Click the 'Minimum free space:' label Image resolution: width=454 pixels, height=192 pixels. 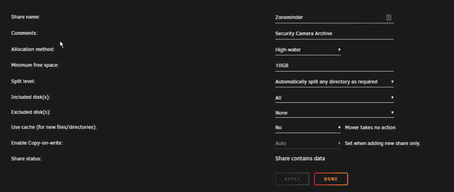click(35, 65)
